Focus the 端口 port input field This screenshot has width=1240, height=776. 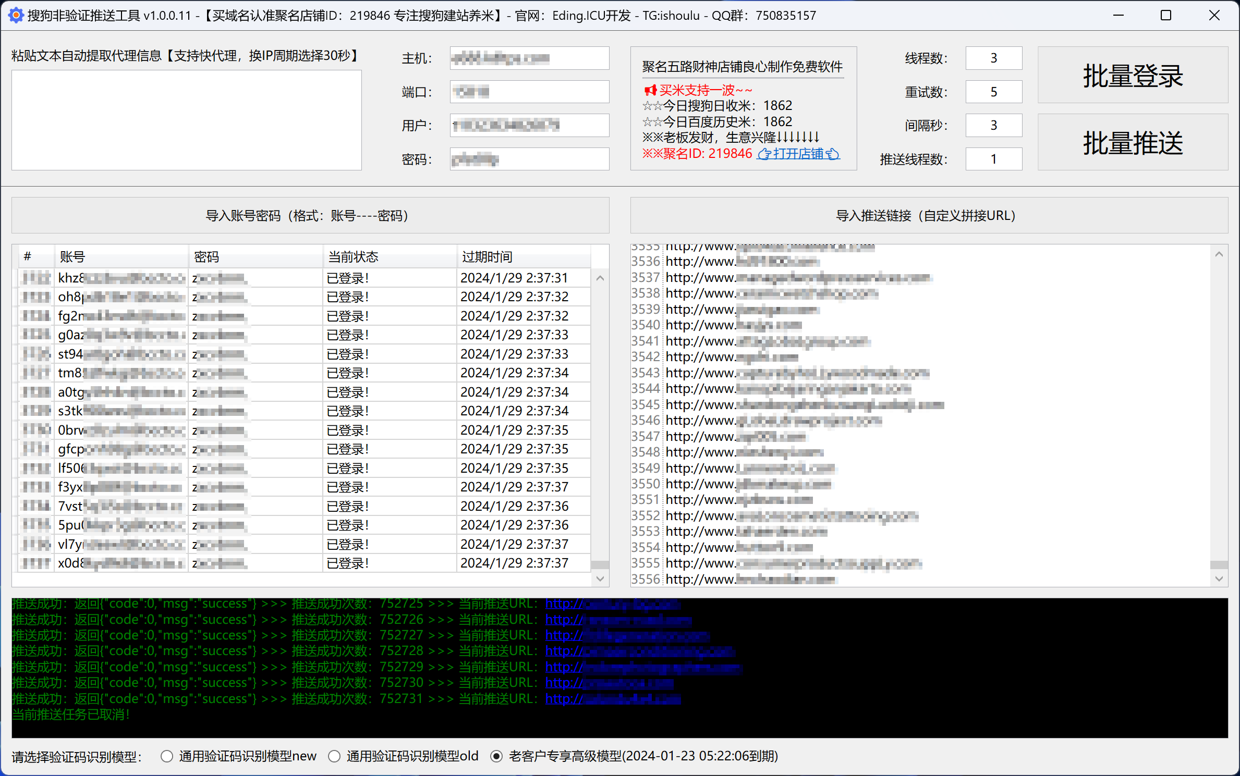tap(529, 92)
